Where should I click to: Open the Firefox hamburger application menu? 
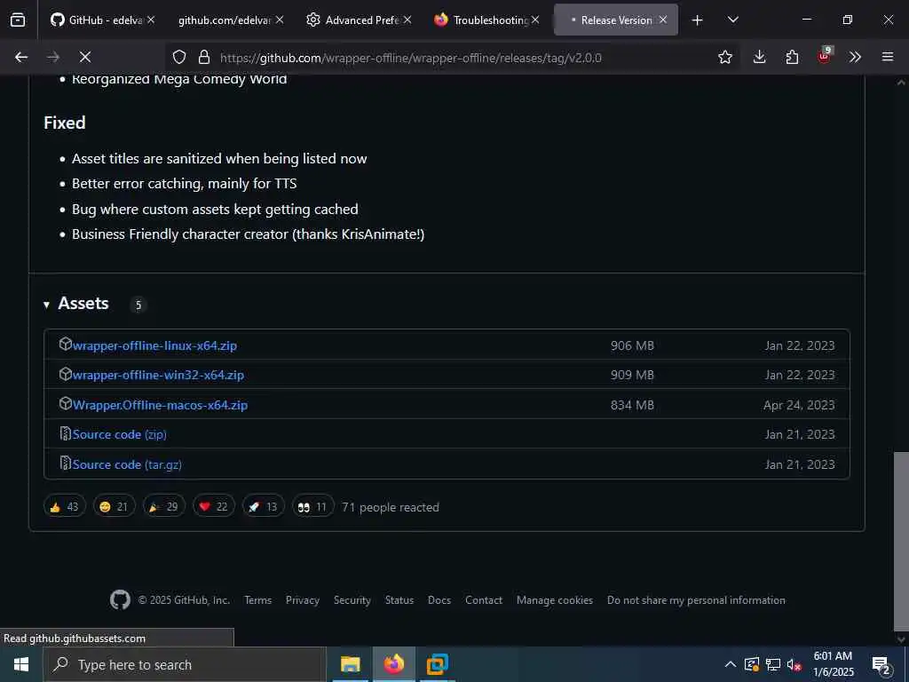(888, 57)
